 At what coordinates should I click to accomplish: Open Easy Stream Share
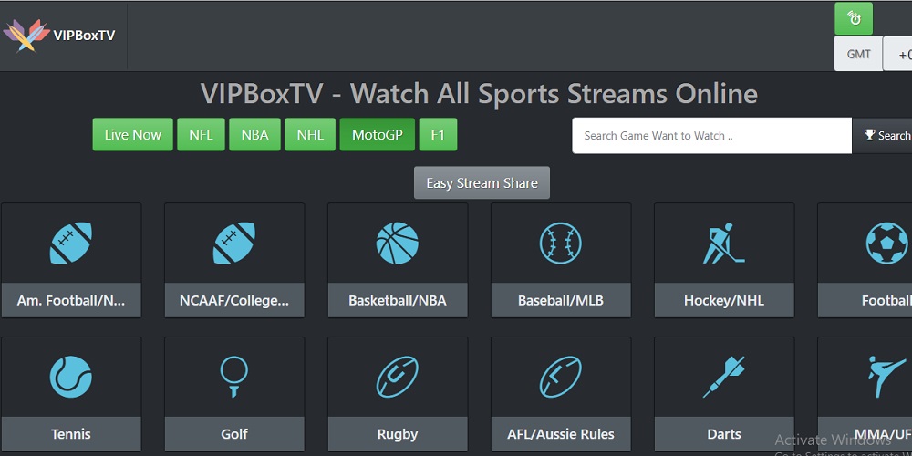[x=482, y=182]
